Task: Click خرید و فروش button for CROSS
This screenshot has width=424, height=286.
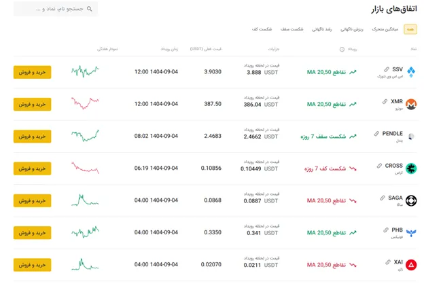Action: coord(32,168)
